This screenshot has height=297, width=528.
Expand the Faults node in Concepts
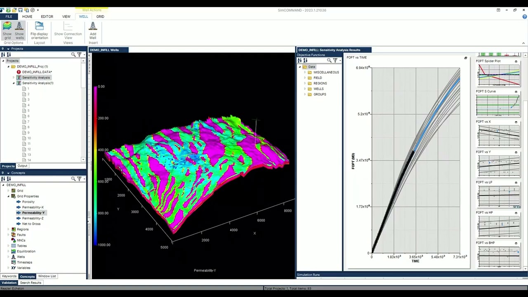coord(8,235)
